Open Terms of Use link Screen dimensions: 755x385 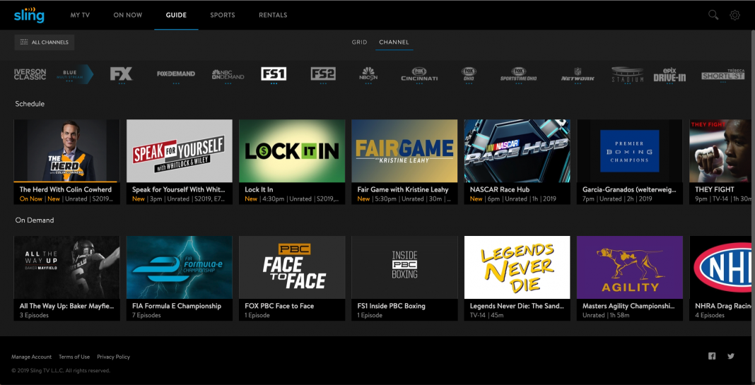[74, 357]
